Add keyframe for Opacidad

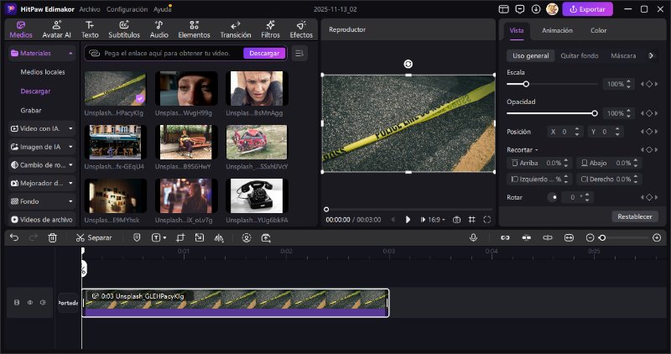649,113
